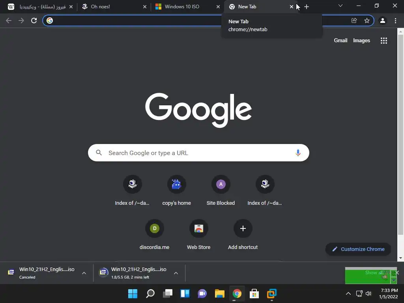Go back using the browser back arrow
This screenshot has height=303, width=404.
(x=9, y=21)
